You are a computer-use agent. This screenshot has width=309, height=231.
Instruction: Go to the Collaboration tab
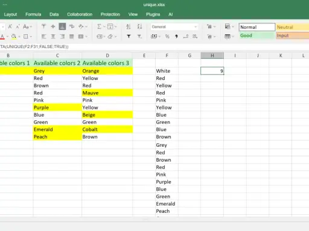tap(80, 14)
